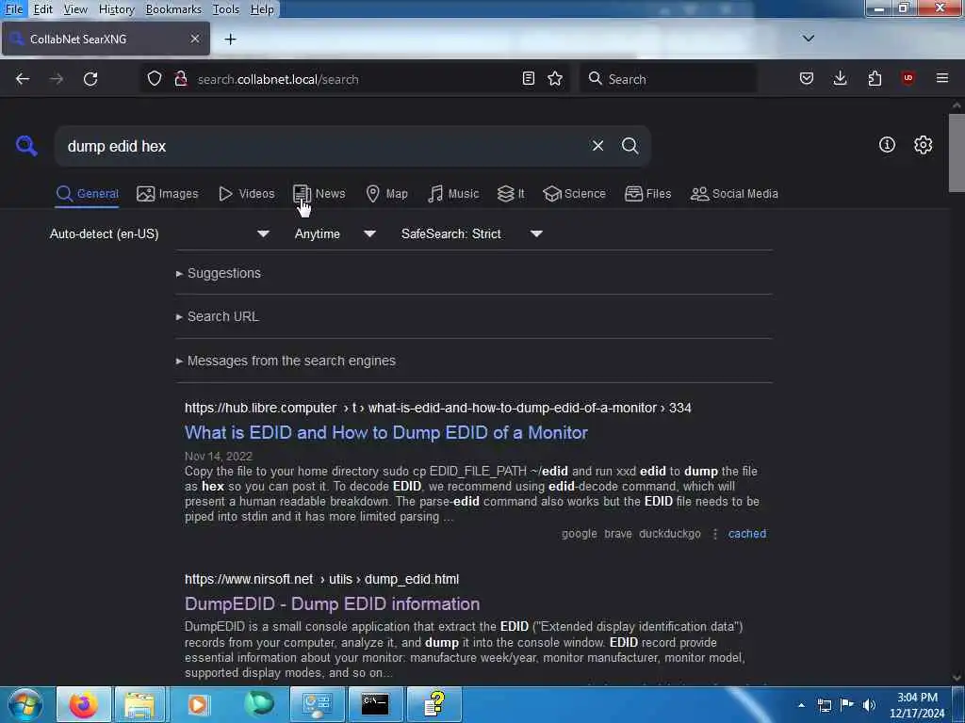Open the Firefox hamburger menu
Screen dimensions: 965x723
click(x=942, y=79)
